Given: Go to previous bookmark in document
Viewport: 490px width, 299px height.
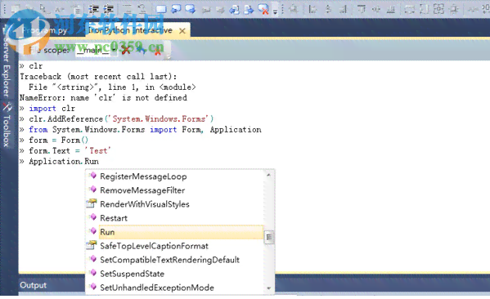Looking at the screenshot, I should (x=234, y=9).
